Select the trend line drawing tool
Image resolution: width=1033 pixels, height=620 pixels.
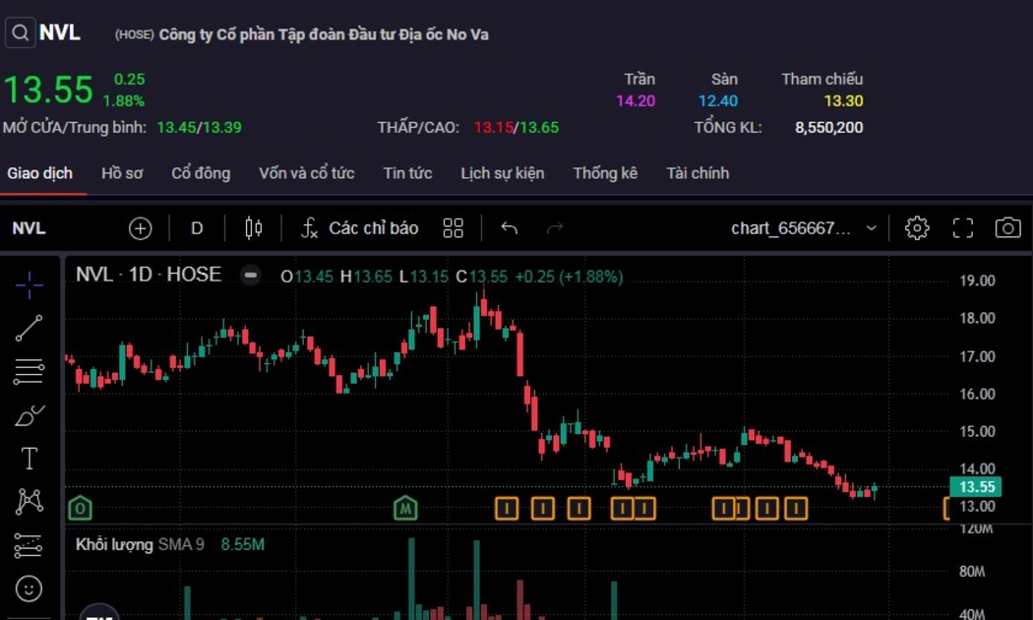[x=30, y=329]
